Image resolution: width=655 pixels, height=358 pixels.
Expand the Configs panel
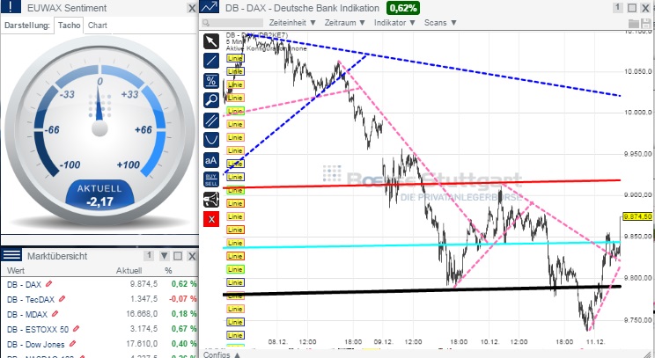click(x=222, y=354)
